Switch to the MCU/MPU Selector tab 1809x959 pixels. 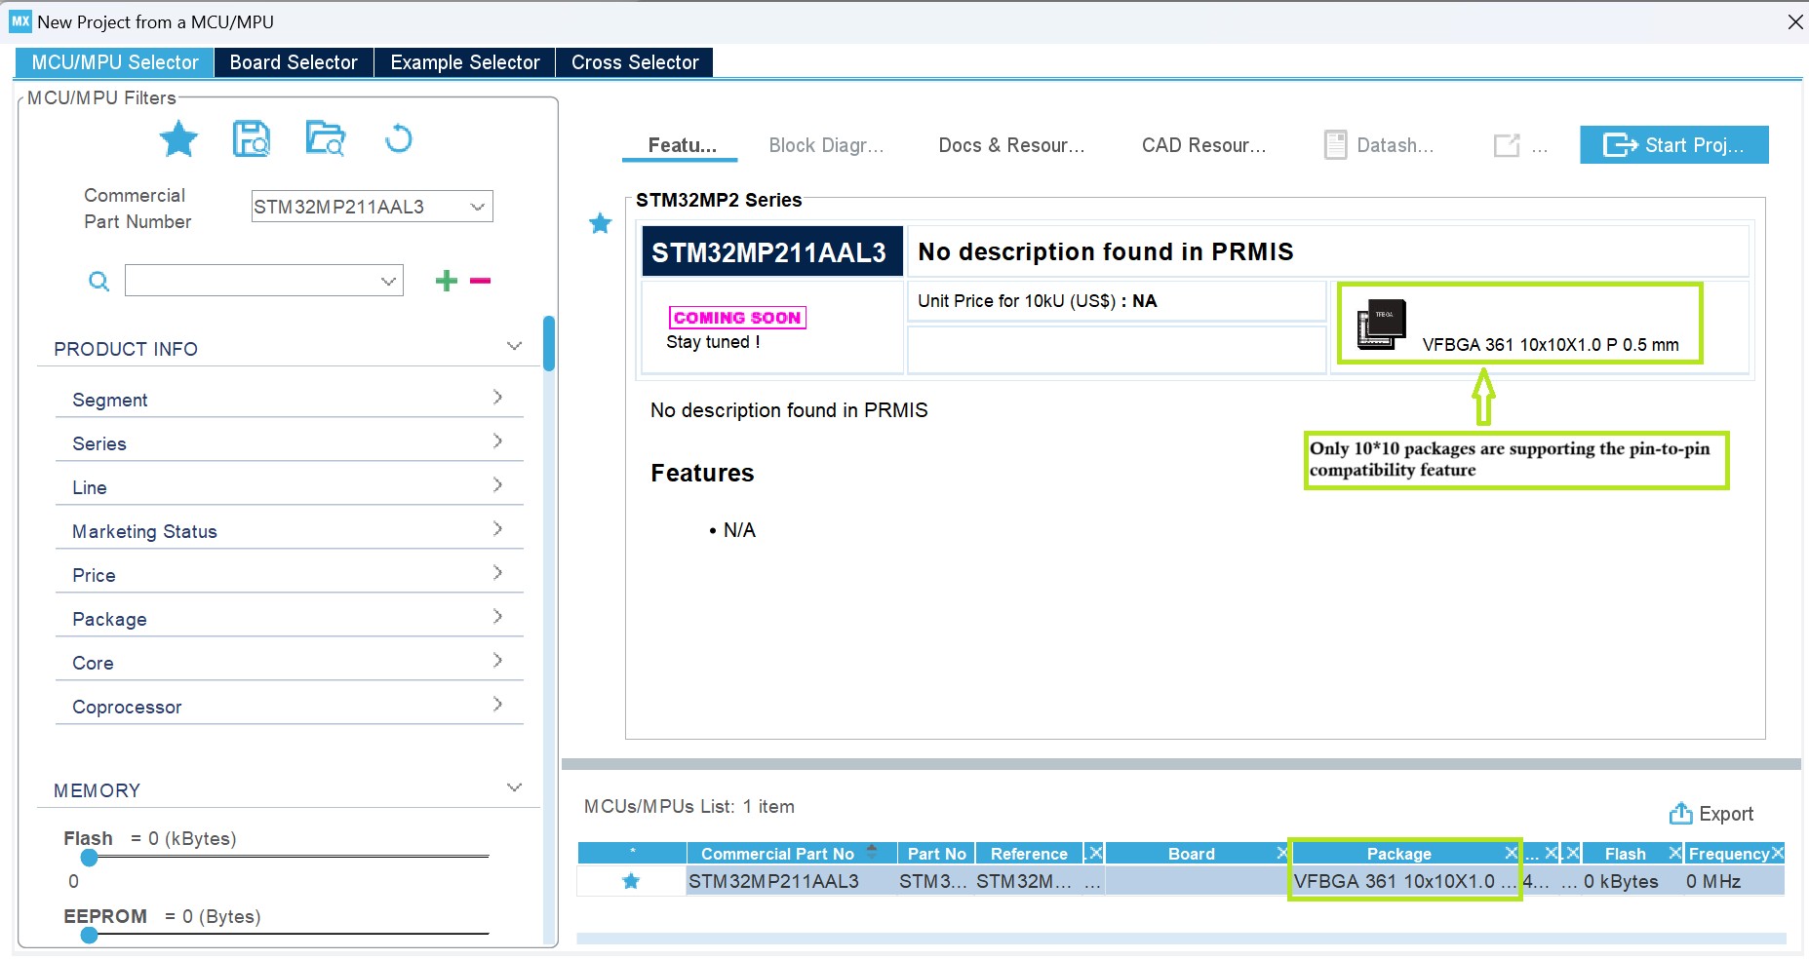pyautogui.click(x=115, y=62)
